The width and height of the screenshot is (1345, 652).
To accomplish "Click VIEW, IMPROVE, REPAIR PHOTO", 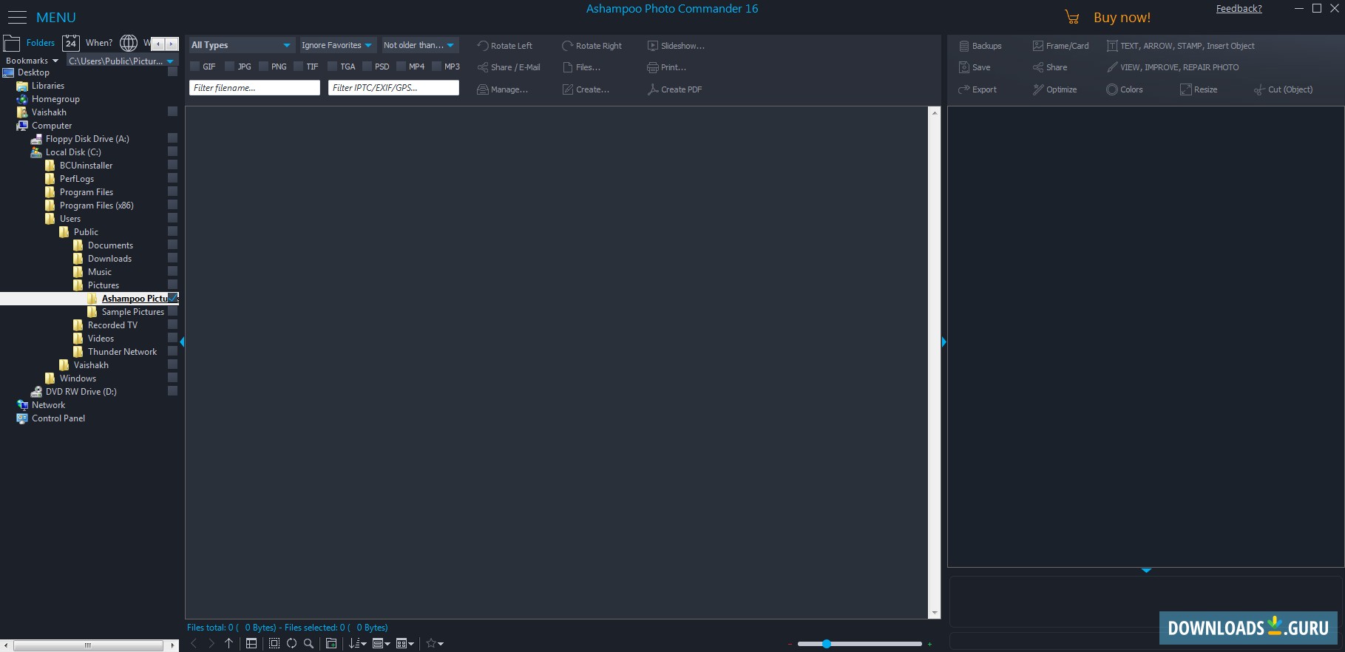I will (x=1173, y=67).
